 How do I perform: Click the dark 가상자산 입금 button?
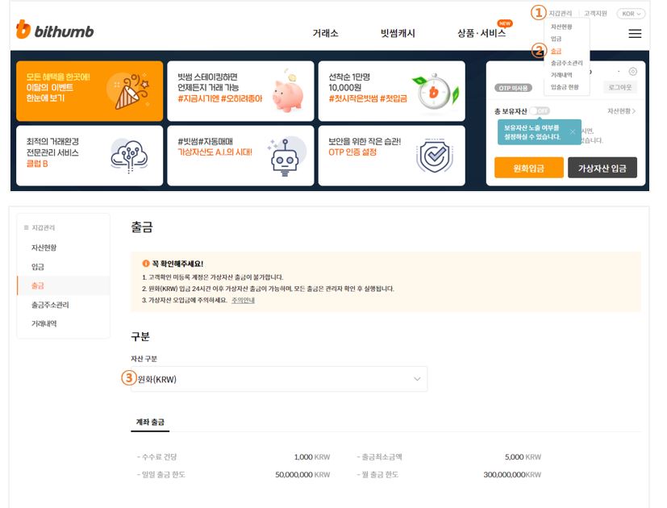[x=602, y=168]
